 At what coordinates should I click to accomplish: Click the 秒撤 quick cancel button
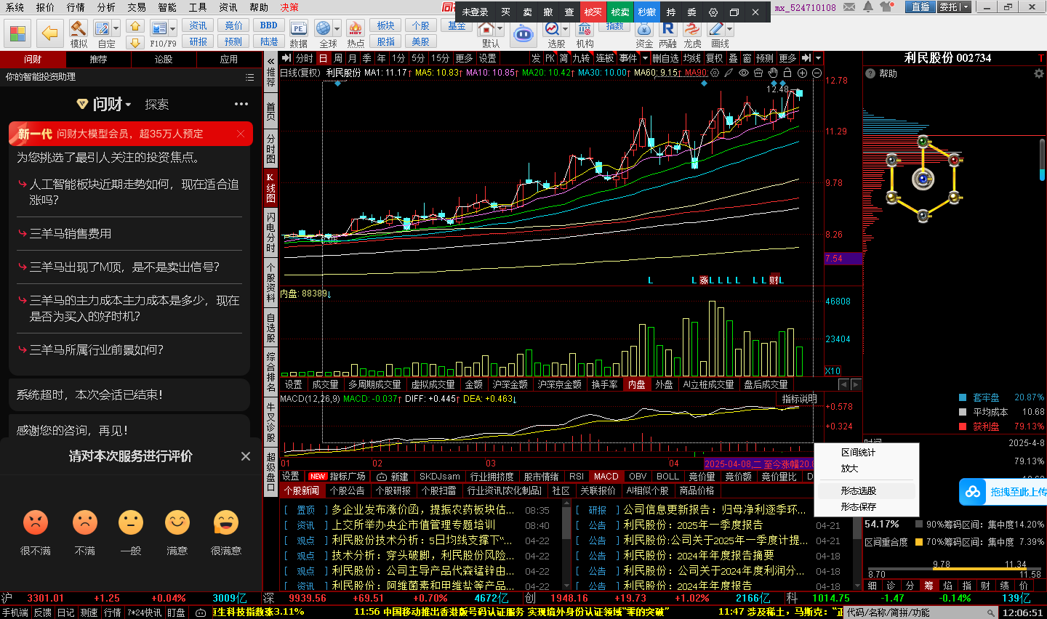pos(646,12)
